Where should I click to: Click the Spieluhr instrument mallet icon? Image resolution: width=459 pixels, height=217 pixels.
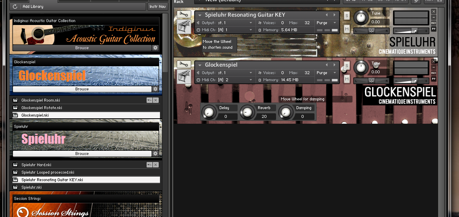[184, 26]
